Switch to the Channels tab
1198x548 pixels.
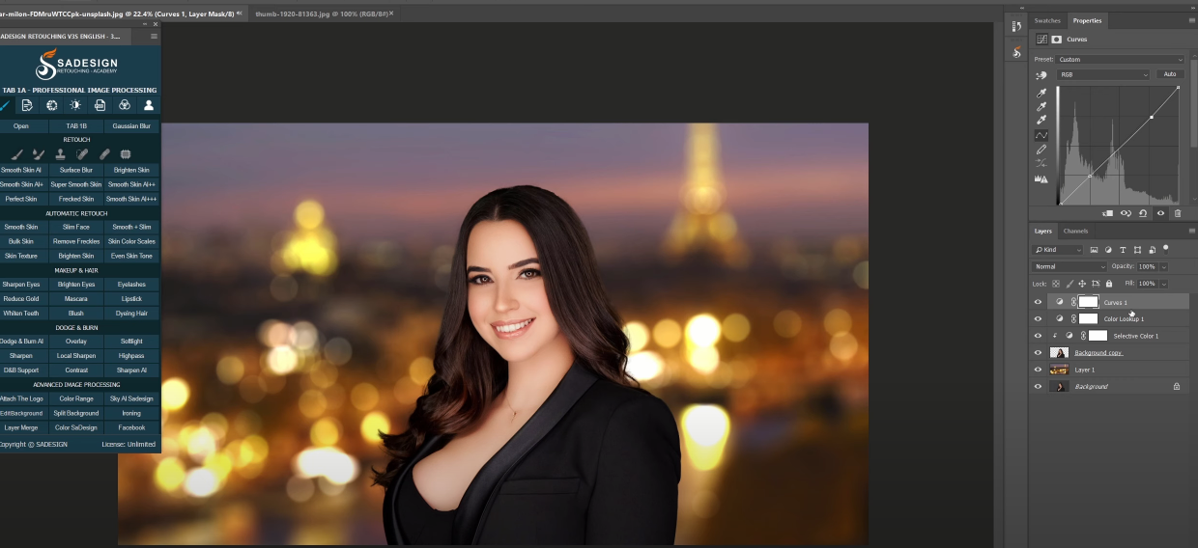1075,231
